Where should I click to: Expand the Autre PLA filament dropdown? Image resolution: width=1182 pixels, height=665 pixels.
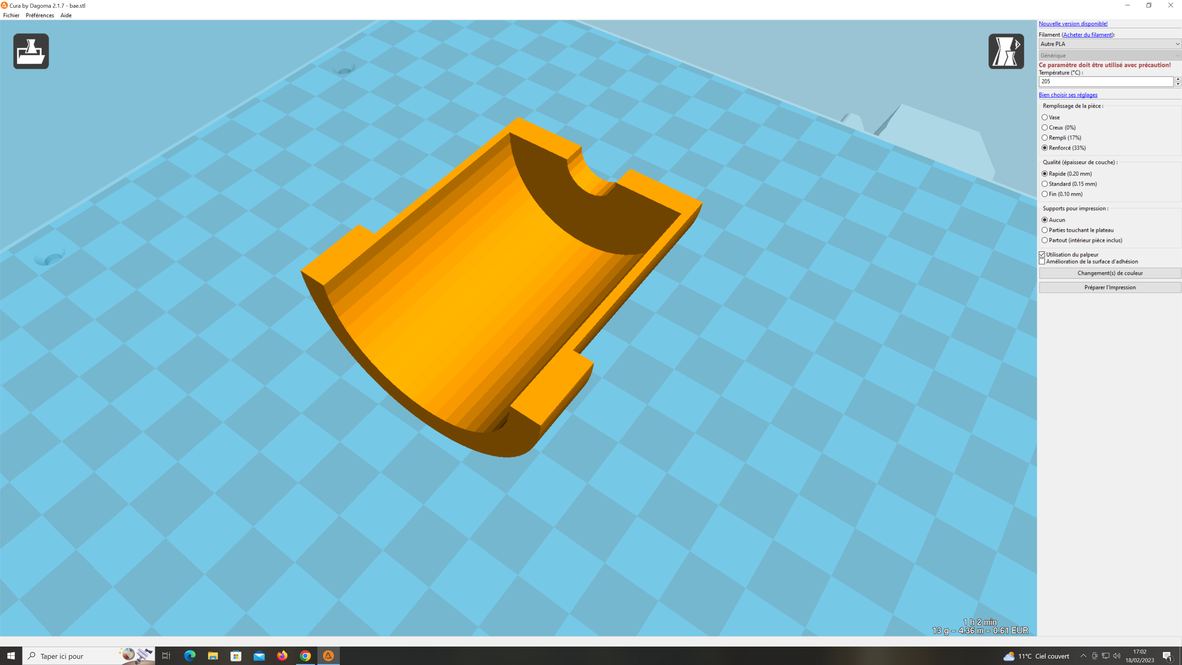coord(1109,44)
